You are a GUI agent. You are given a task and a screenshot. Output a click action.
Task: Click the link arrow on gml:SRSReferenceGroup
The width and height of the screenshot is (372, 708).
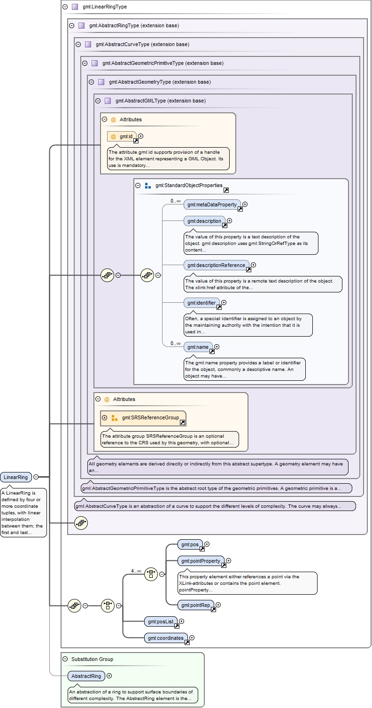(182, 423)
